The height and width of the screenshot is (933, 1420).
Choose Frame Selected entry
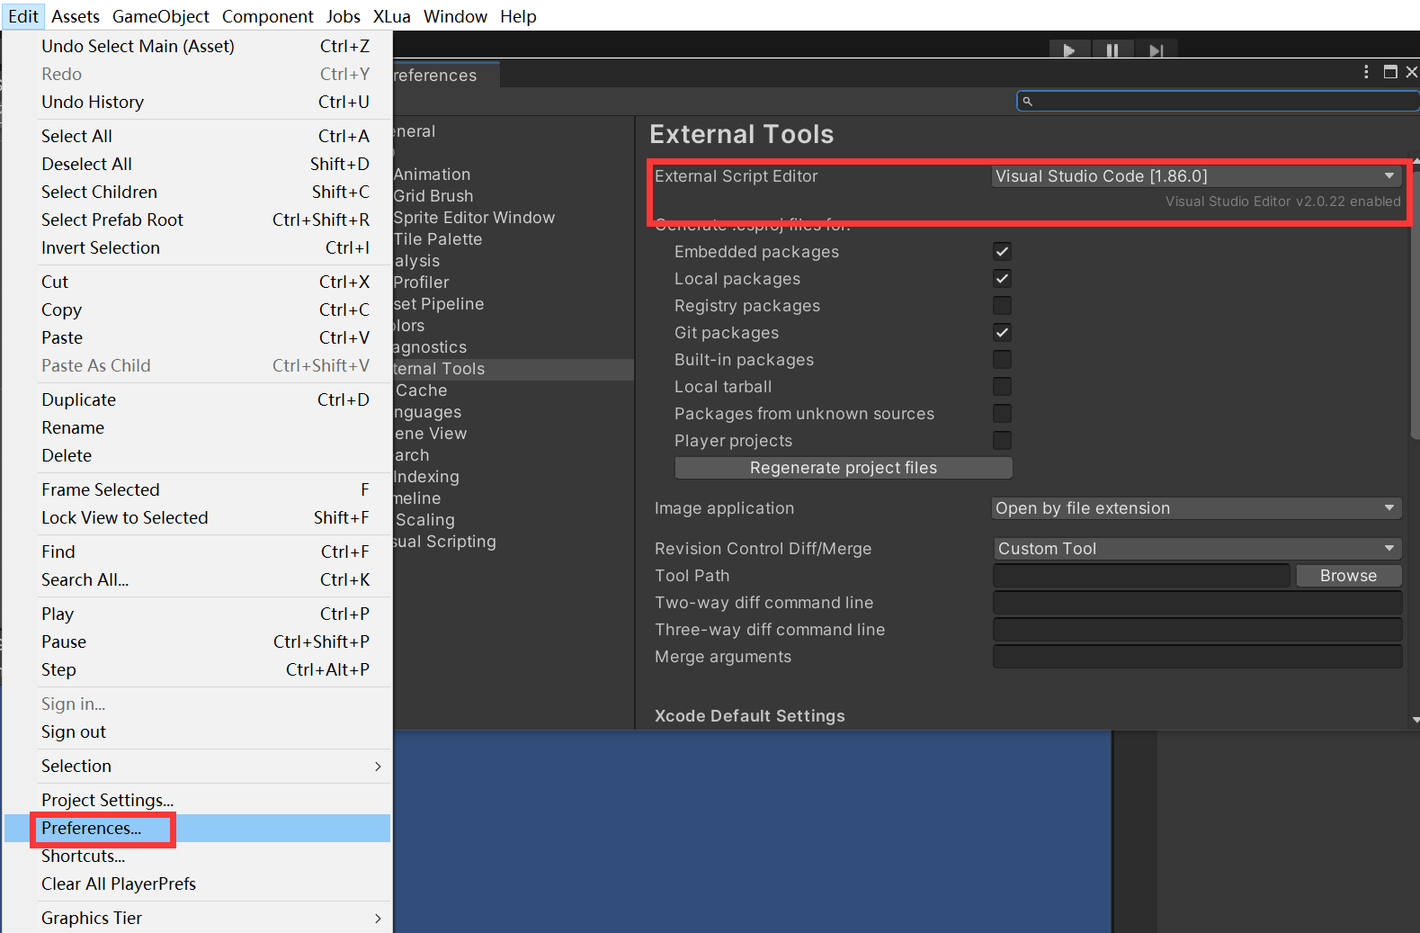pyautogui.click(x=198, y=489)
